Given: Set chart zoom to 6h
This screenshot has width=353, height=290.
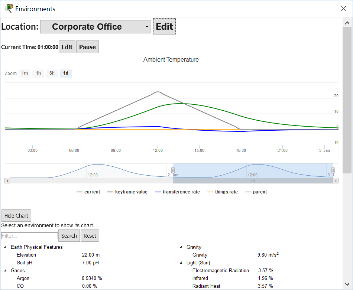Looking at the screenshot, I should click(52, 73).
